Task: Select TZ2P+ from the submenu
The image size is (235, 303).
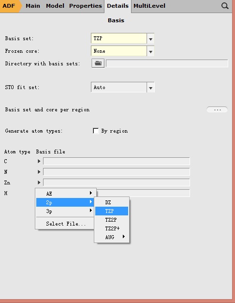Action: click(x=112, y=228)
